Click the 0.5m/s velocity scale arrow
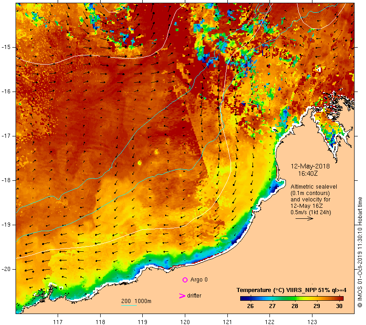The image size is (366, 325). [304, 218]
